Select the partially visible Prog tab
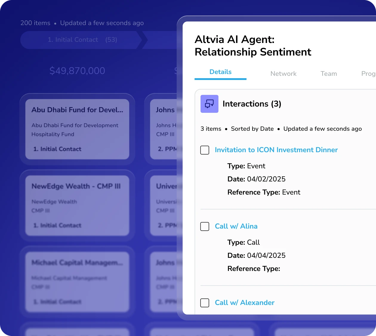The width and height of the screenshot is (376, 336). (x=368, y=74)
